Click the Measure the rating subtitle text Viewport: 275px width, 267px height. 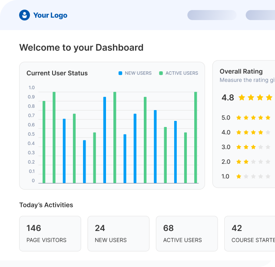click(x=247, y=80)
